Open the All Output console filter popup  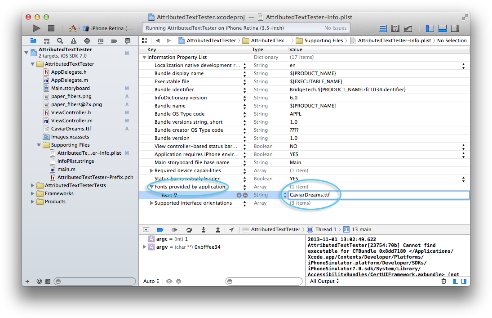click(x=324, y=281)
